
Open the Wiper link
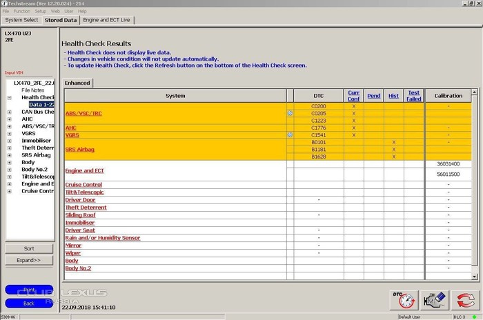(x=72, y=253)
